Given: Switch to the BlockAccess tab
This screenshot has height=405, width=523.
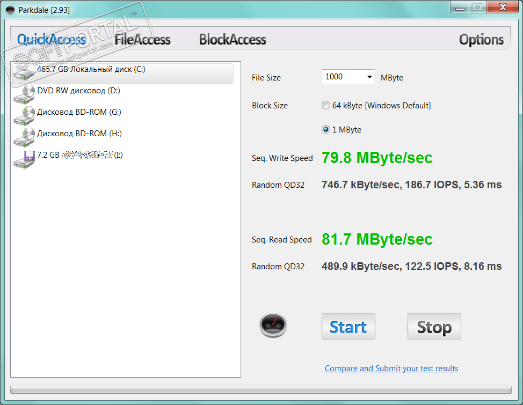Looking at the screenshot, I should [233, 39].
